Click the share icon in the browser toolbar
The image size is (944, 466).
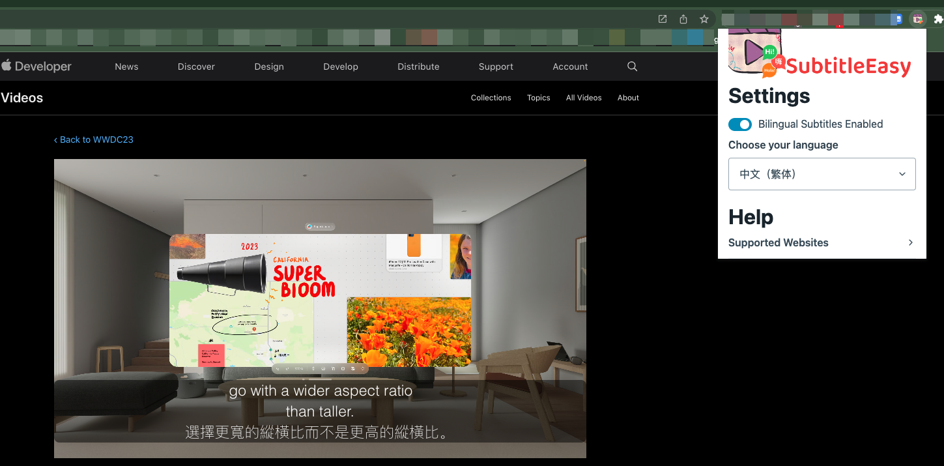point(683,19)
